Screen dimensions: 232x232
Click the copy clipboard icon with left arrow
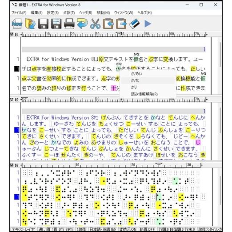[108, 24]
